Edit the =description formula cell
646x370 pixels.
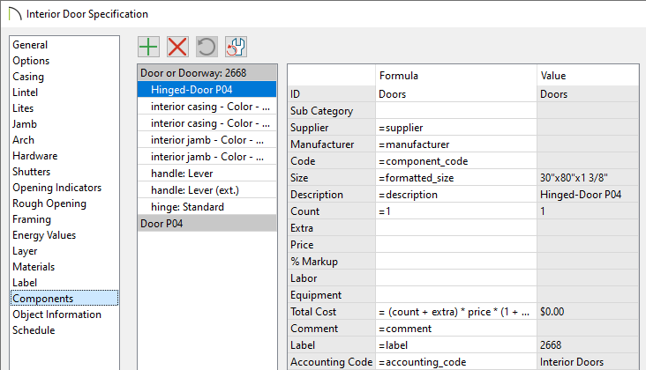click(x=456, y=195)
